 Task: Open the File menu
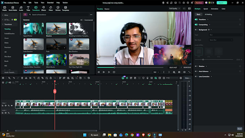point(24,3)
